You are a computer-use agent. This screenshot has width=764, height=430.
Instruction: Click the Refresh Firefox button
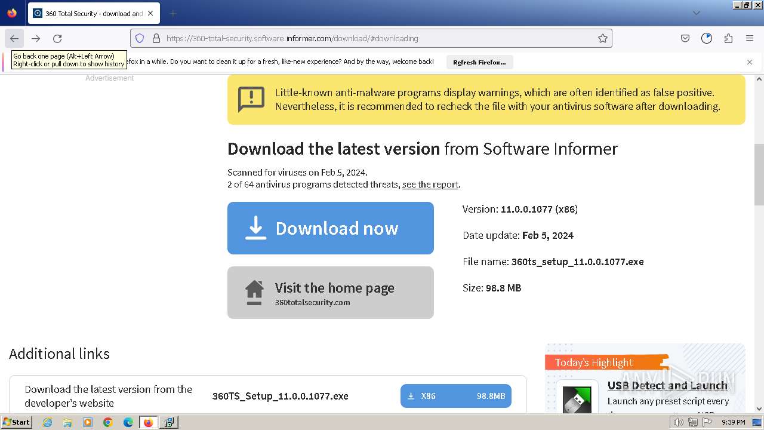tap(479, 62)
